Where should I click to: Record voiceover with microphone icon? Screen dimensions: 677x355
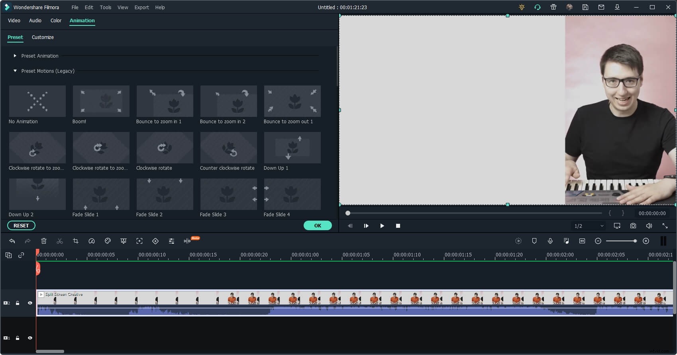tap(550, 241)
